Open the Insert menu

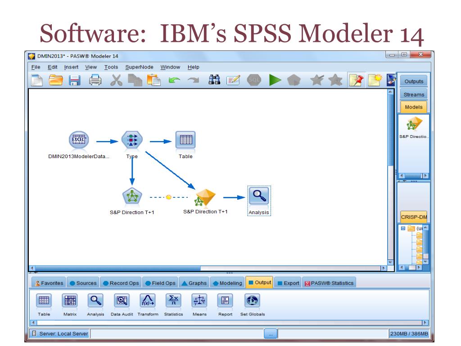(x=71, y=67)
